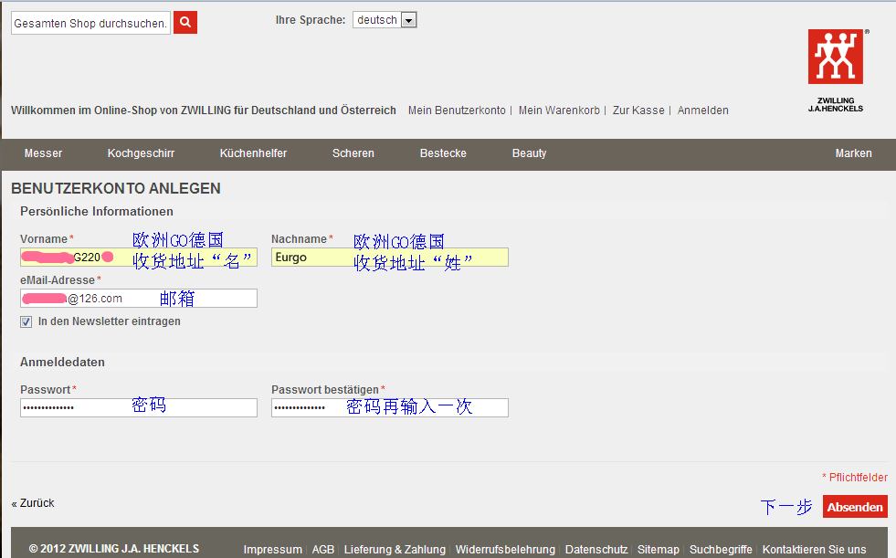Focus the Nachname input field
This screenshot has height=558, width=896.
(x=389, y=258)
